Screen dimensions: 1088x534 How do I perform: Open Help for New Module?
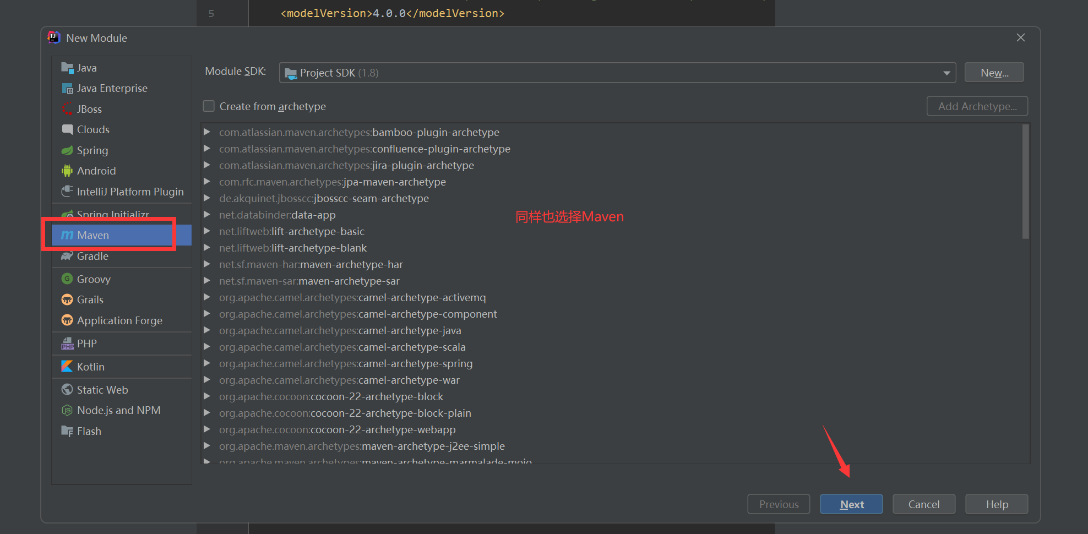997,504
